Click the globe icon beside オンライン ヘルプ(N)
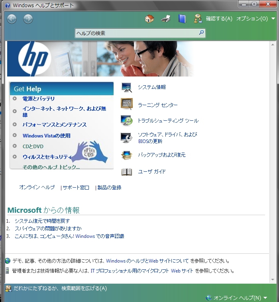Image resolution: width=279 pixels, height=302 pixels. point(208,298)
